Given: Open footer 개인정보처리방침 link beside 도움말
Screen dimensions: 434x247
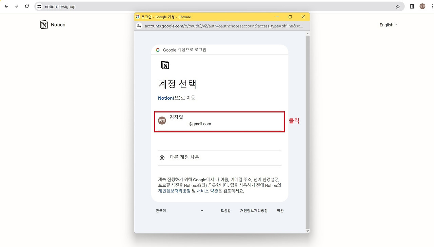Looking at the screenshot, I should click(254, 211).
